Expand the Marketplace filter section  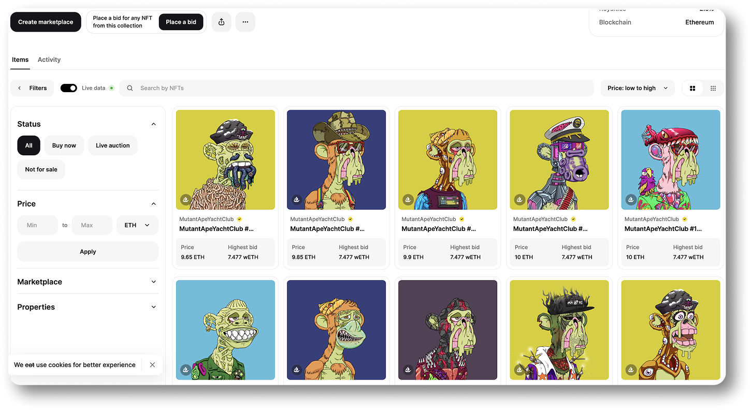pyautogui.click(x=153, y=282)
